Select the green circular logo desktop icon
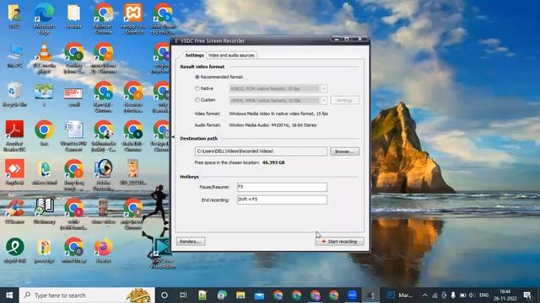 click(14, 251)
